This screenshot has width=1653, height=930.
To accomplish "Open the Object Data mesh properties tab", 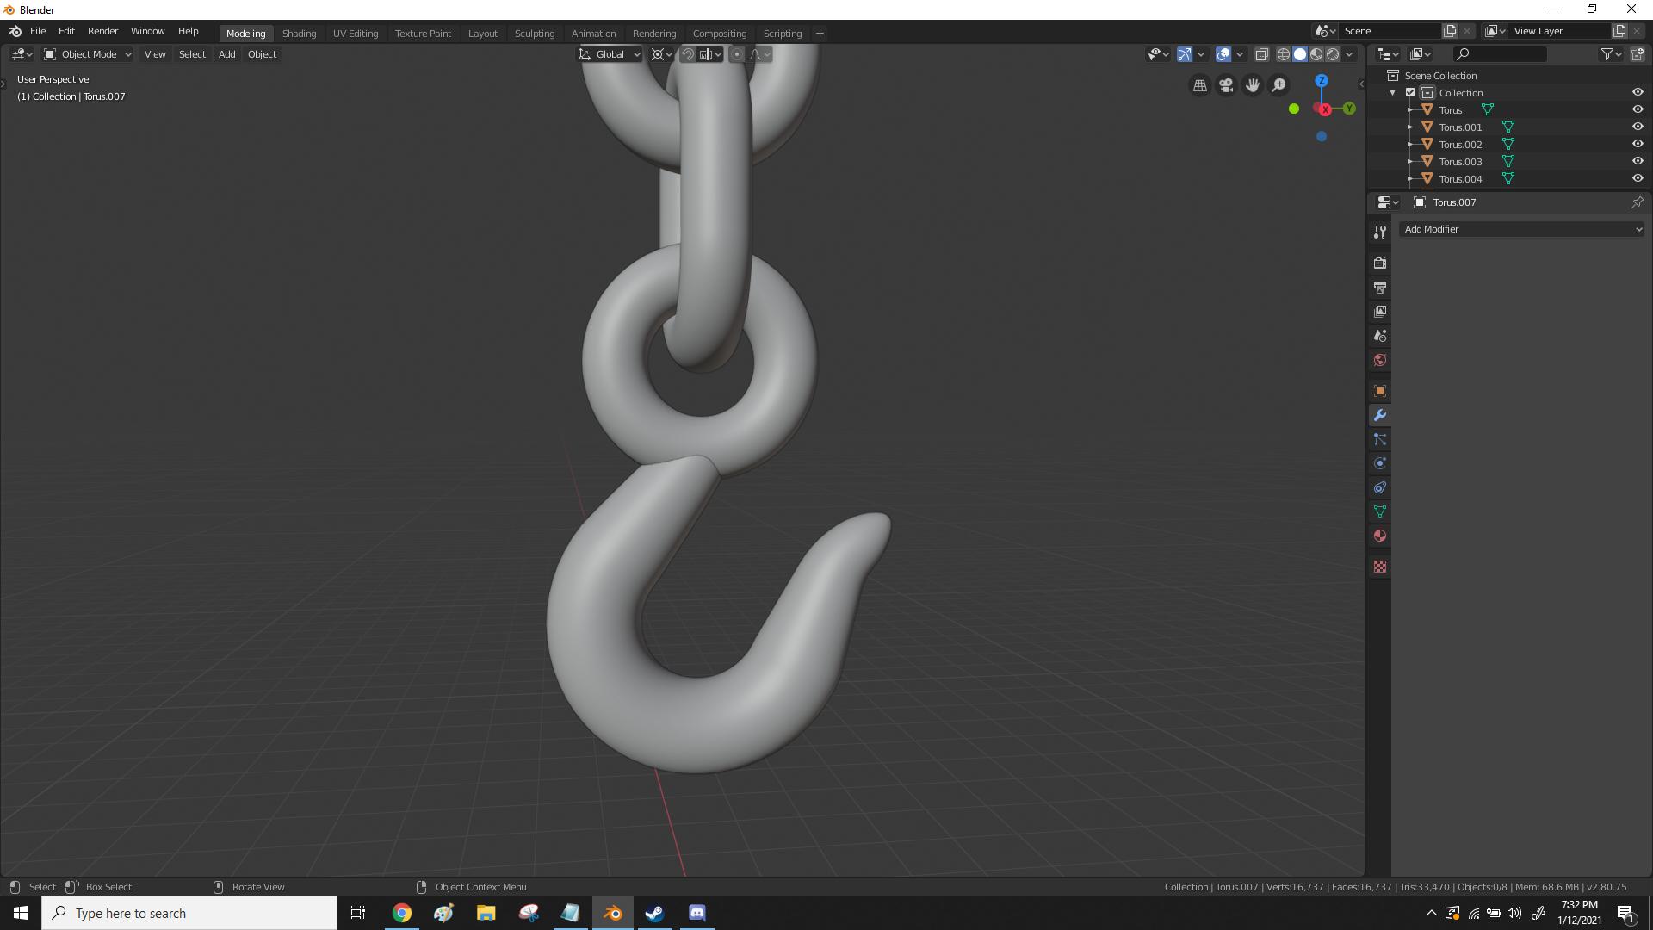I will [x=1380, y=512].
